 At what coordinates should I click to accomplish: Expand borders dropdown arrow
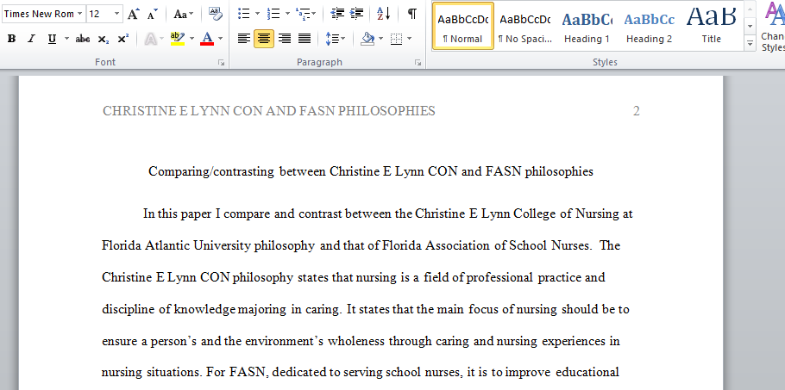tap(410, 39)
